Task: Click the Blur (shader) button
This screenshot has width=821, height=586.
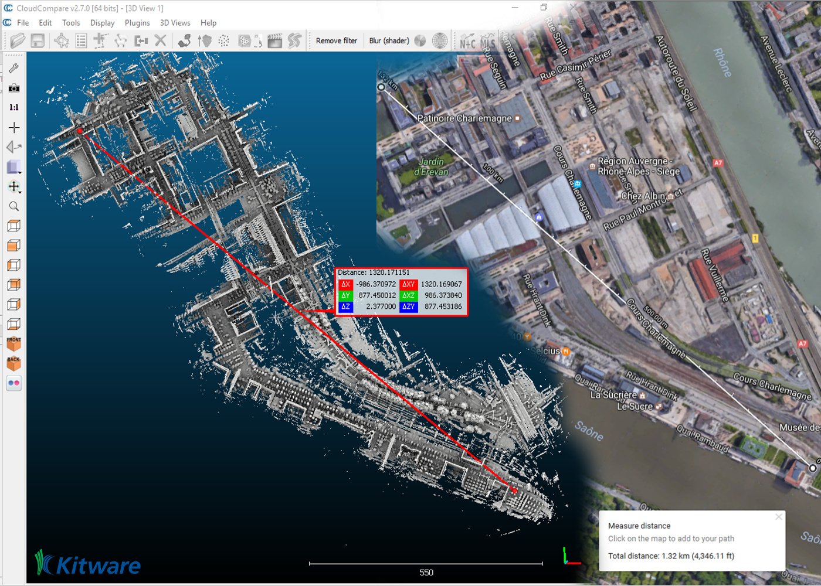Action: 389,40
